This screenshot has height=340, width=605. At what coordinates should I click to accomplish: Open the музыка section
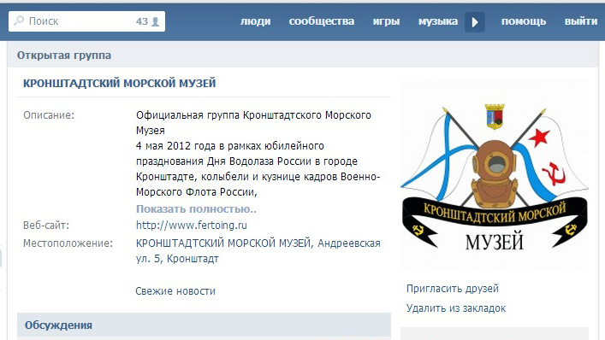(x=438, y=21)
